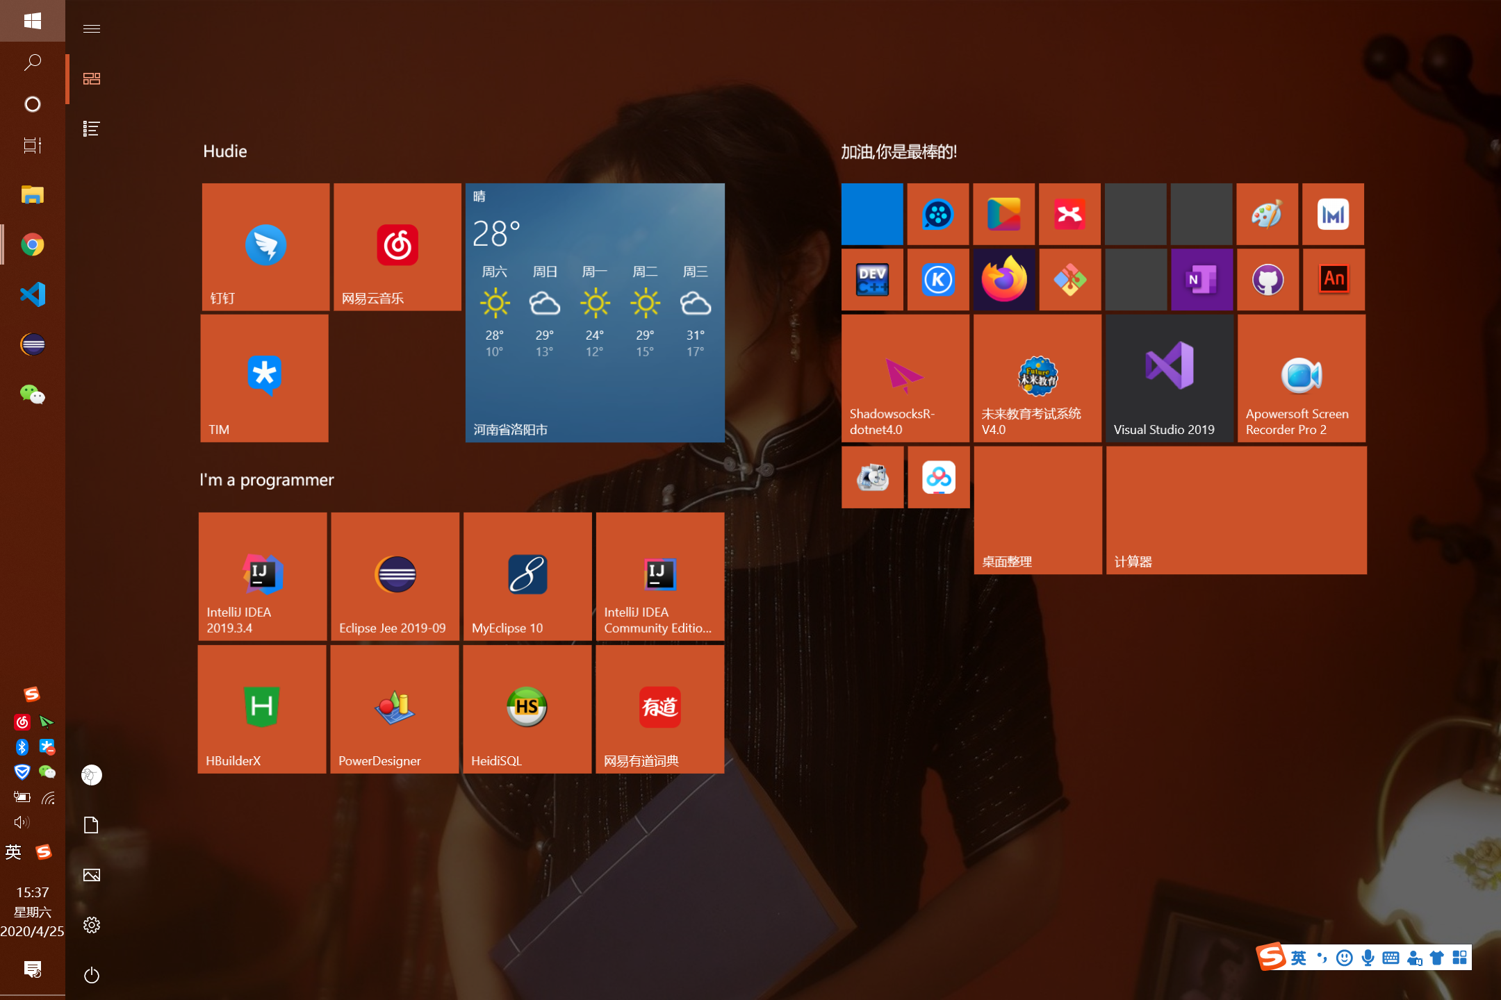Open Task View on the taskbar
Viewport: 1501px width, 1000px height.
[33, 145]
